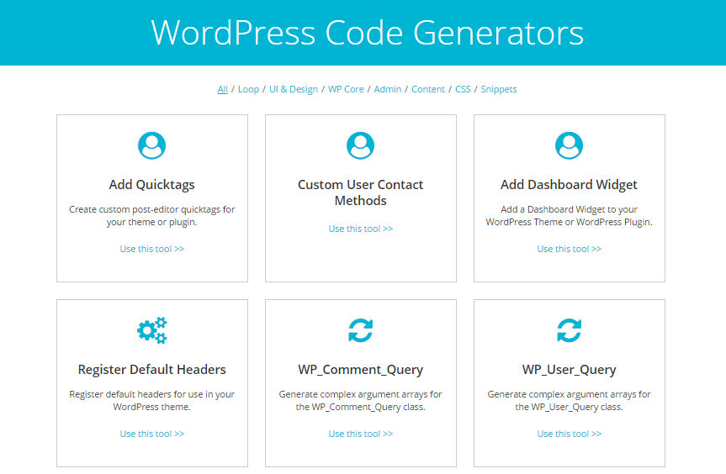Screen dimensions: 726x474
Task: Click the 'Add a Dashboard Widget to your' description
Action: [x=569, y=215]
